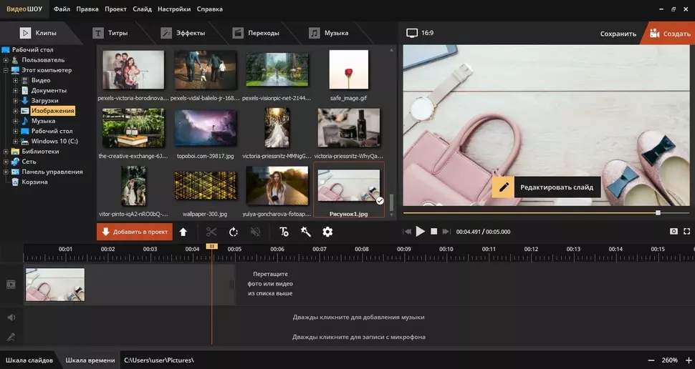Click the scissors cut icon in the toolbar
695x369 pixels.
[211, 232]
